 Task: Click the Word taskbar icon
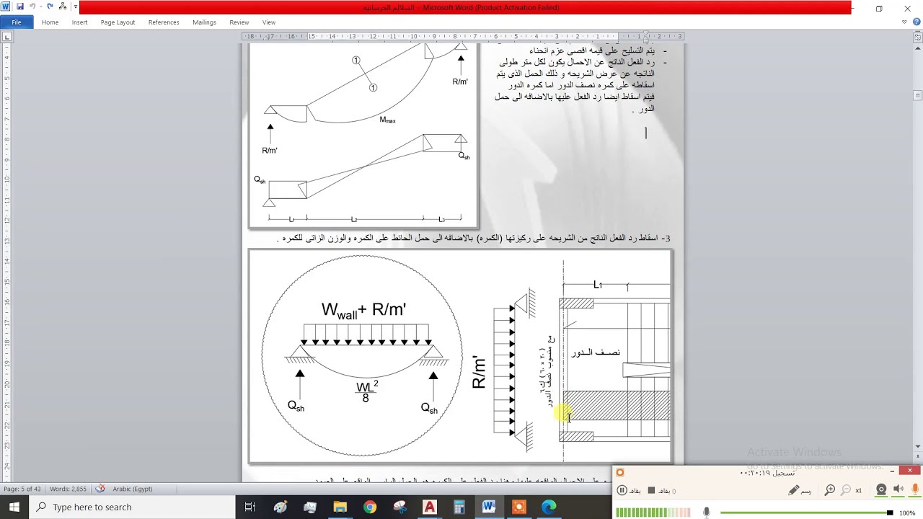[x=489, y=507]
